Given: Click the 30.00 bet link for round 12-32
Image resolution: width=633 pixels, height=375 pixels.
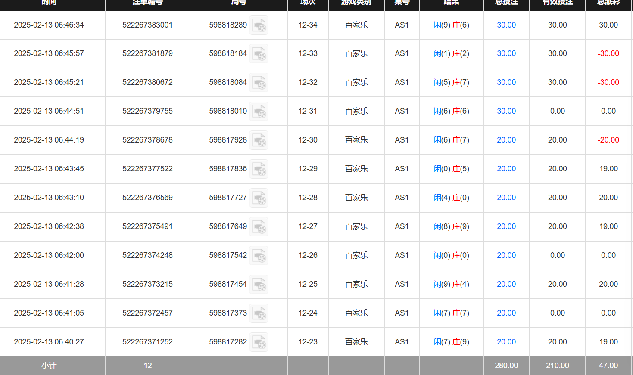Looking at the screenshot, I should 506,82.
